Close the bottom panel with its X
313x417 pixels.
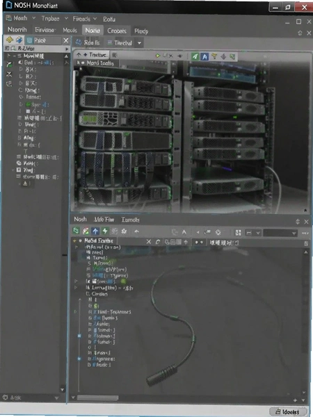click(306, 222)
